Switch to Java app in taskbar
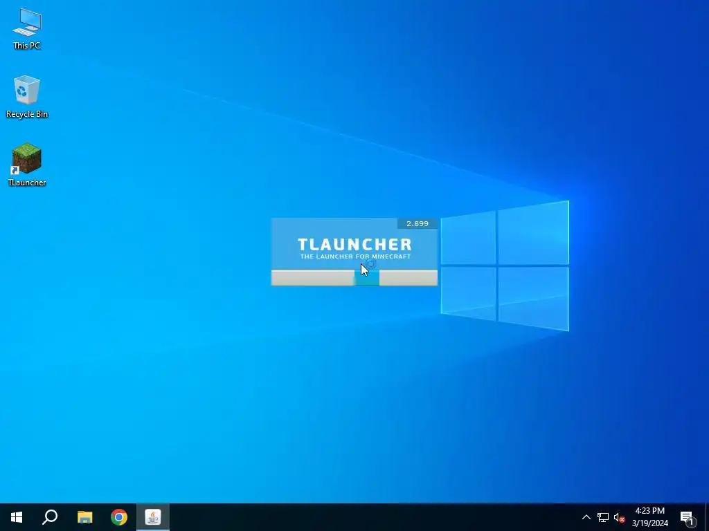The width and height of the screenshot is (709, 531). tap(153, 517)
